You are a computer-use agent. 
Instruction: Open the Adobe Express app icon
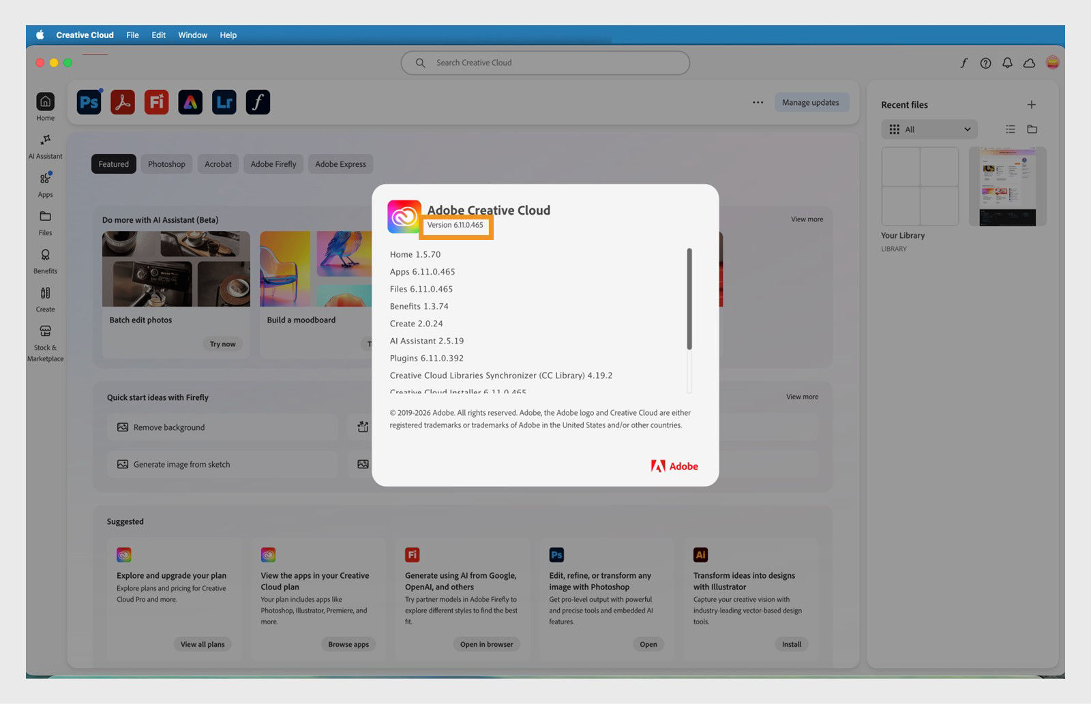(x=190, y=102)
